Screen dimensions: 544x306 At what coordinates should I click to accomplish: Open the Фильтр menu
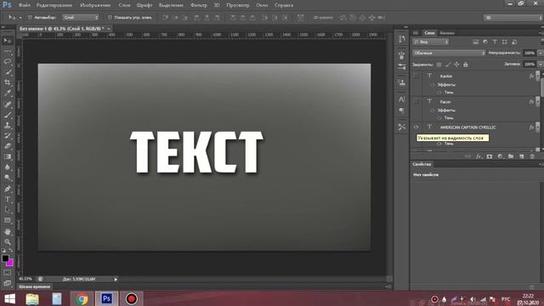199,5
